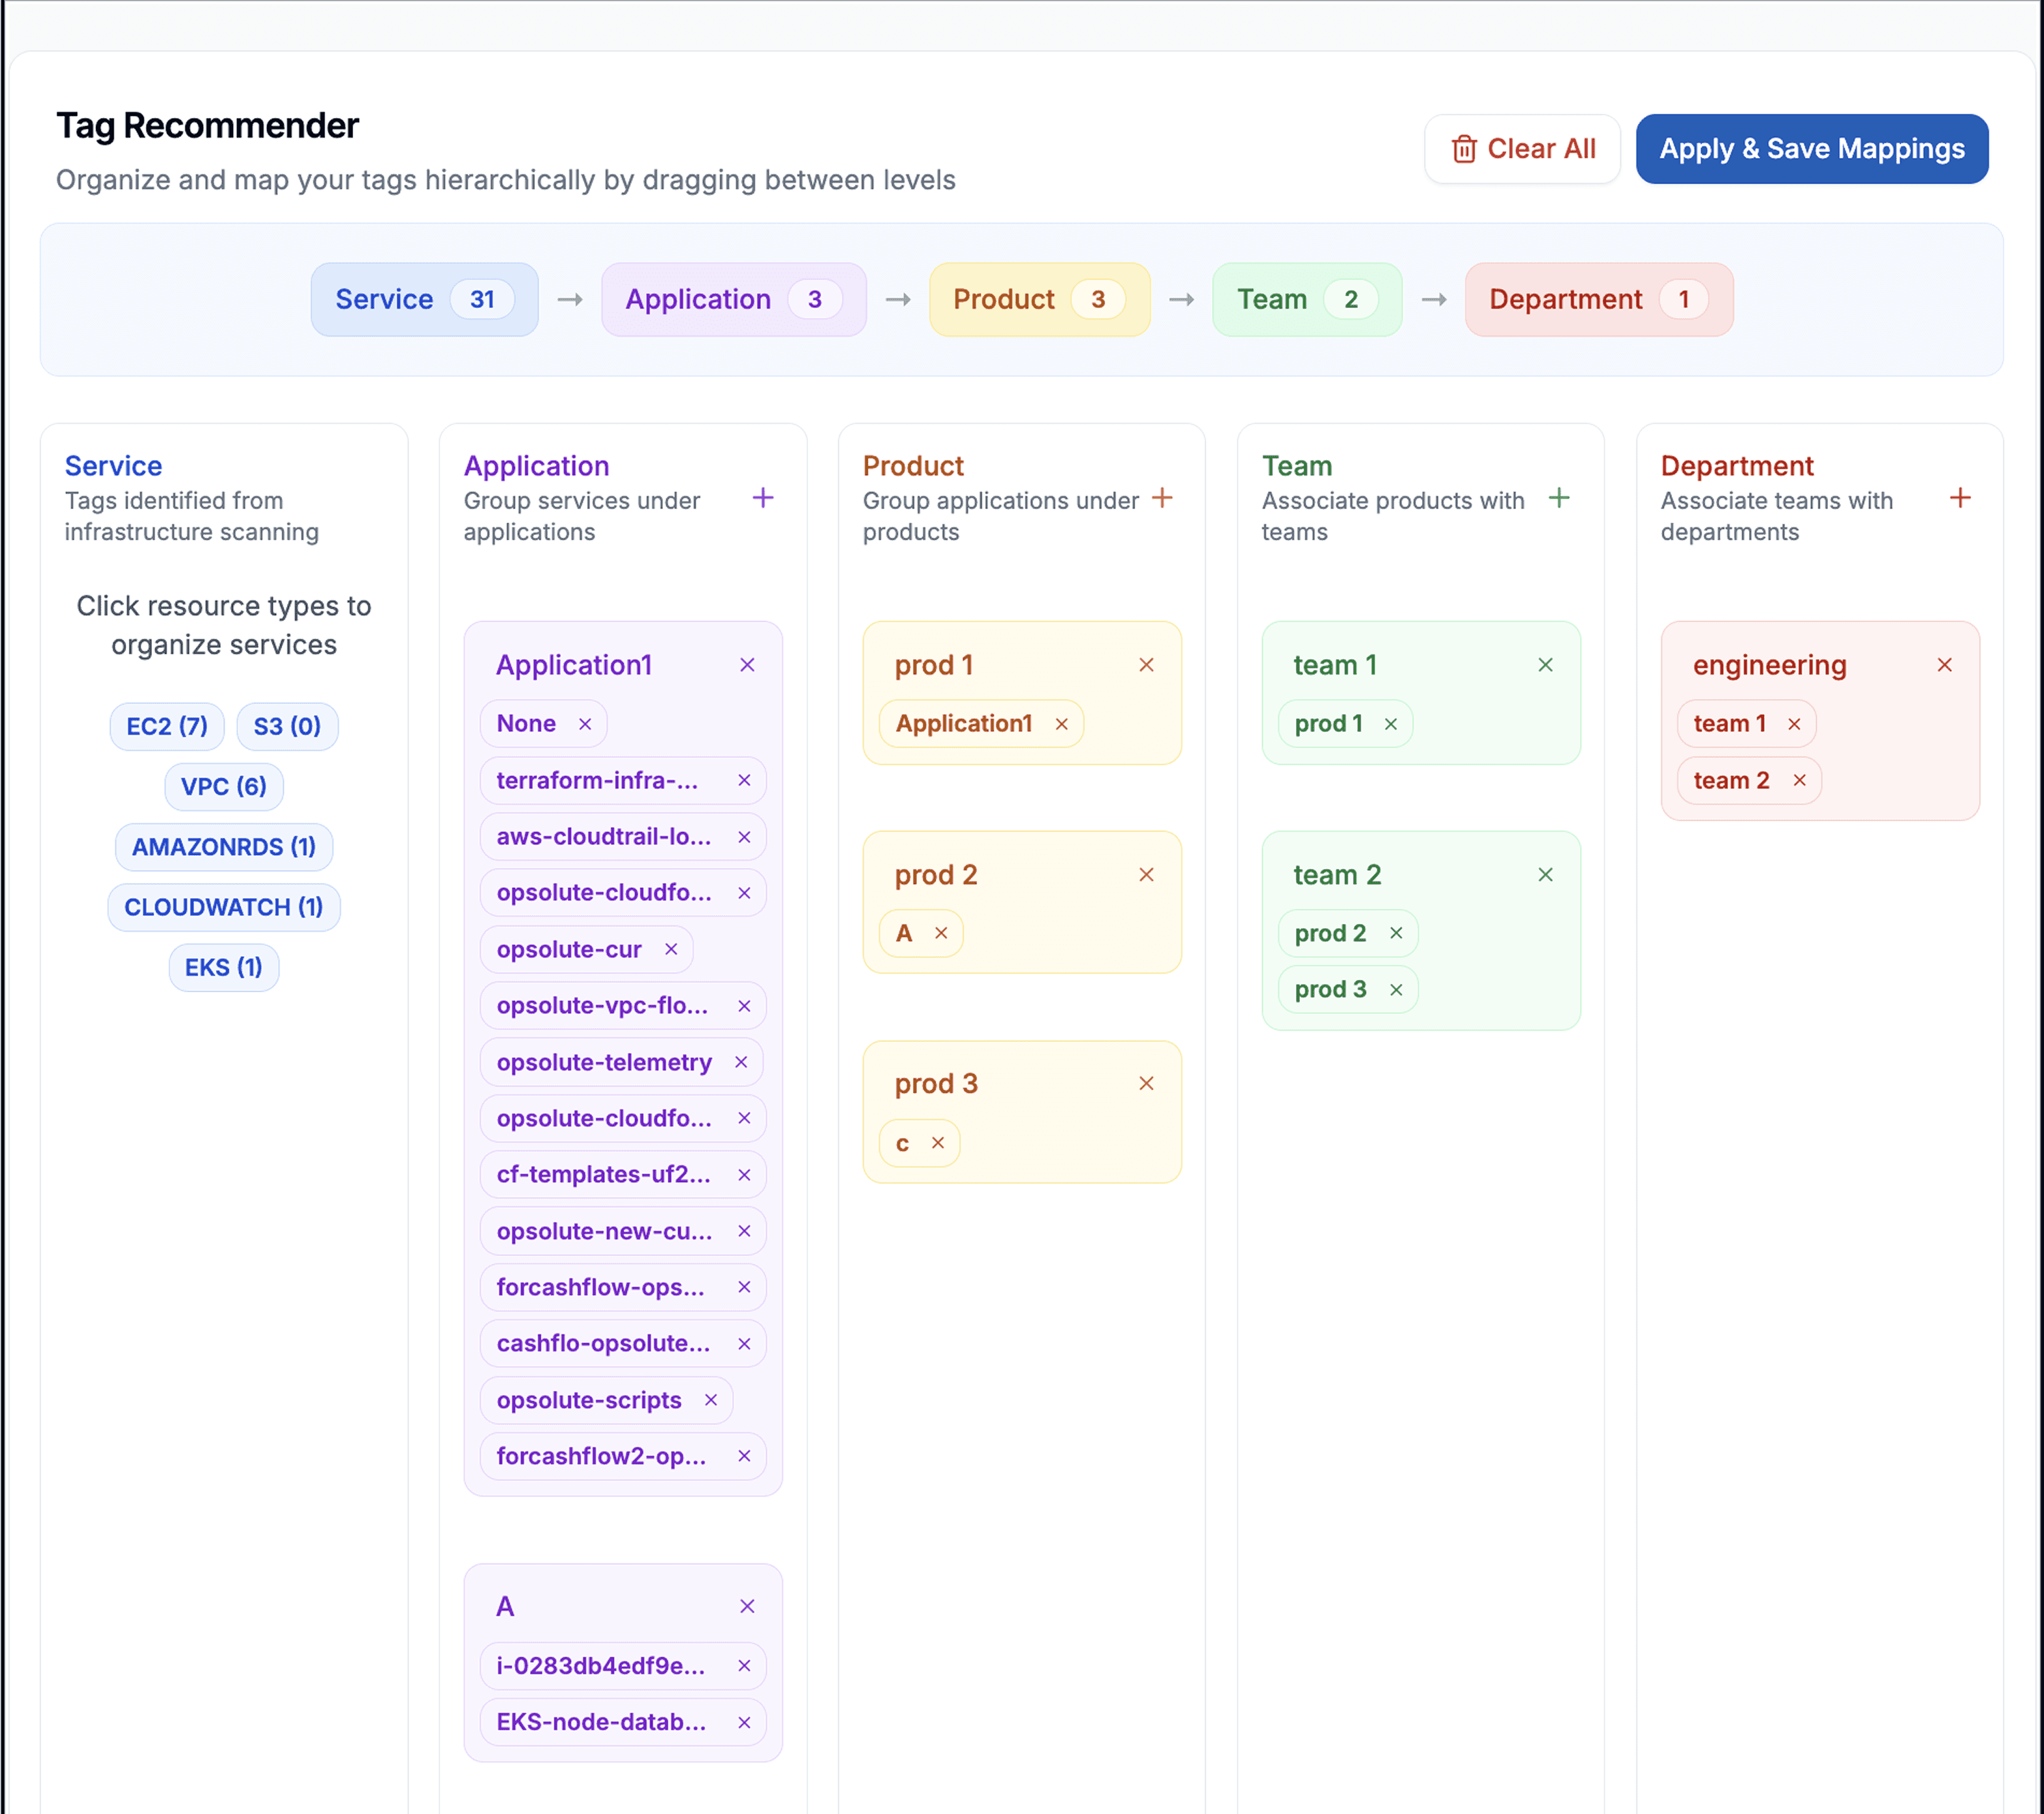Image resolution: width=2044 pixels, height=1814 pixels.
Task: Click Apply & Save Mappings
Action: (x=1811, y=149)
